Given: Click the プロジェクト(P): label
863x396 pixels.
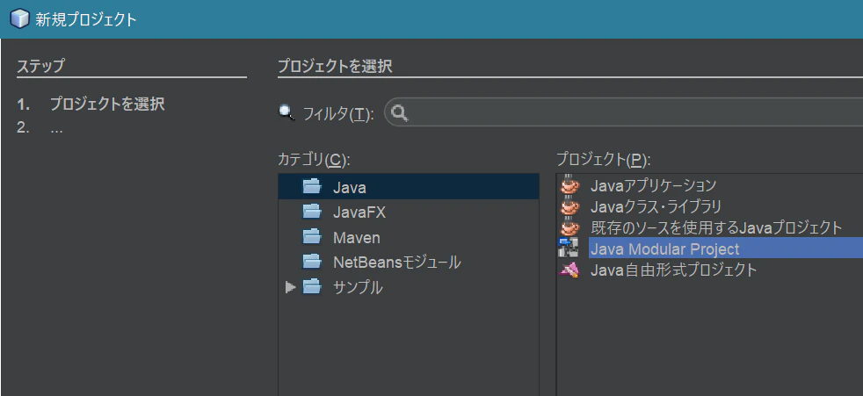Looking at the screenshot, I should pyautogui.click(x=604, y=160).
